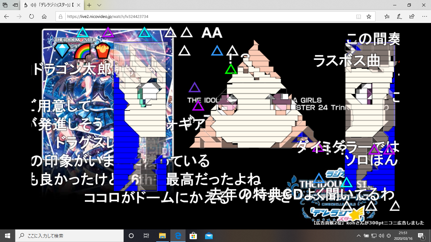Show hidden system tray icons
This screenshot has height=242, width=431.
point(358,236)
